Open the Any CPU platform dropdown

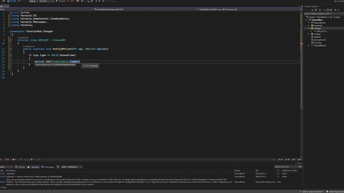47,1
